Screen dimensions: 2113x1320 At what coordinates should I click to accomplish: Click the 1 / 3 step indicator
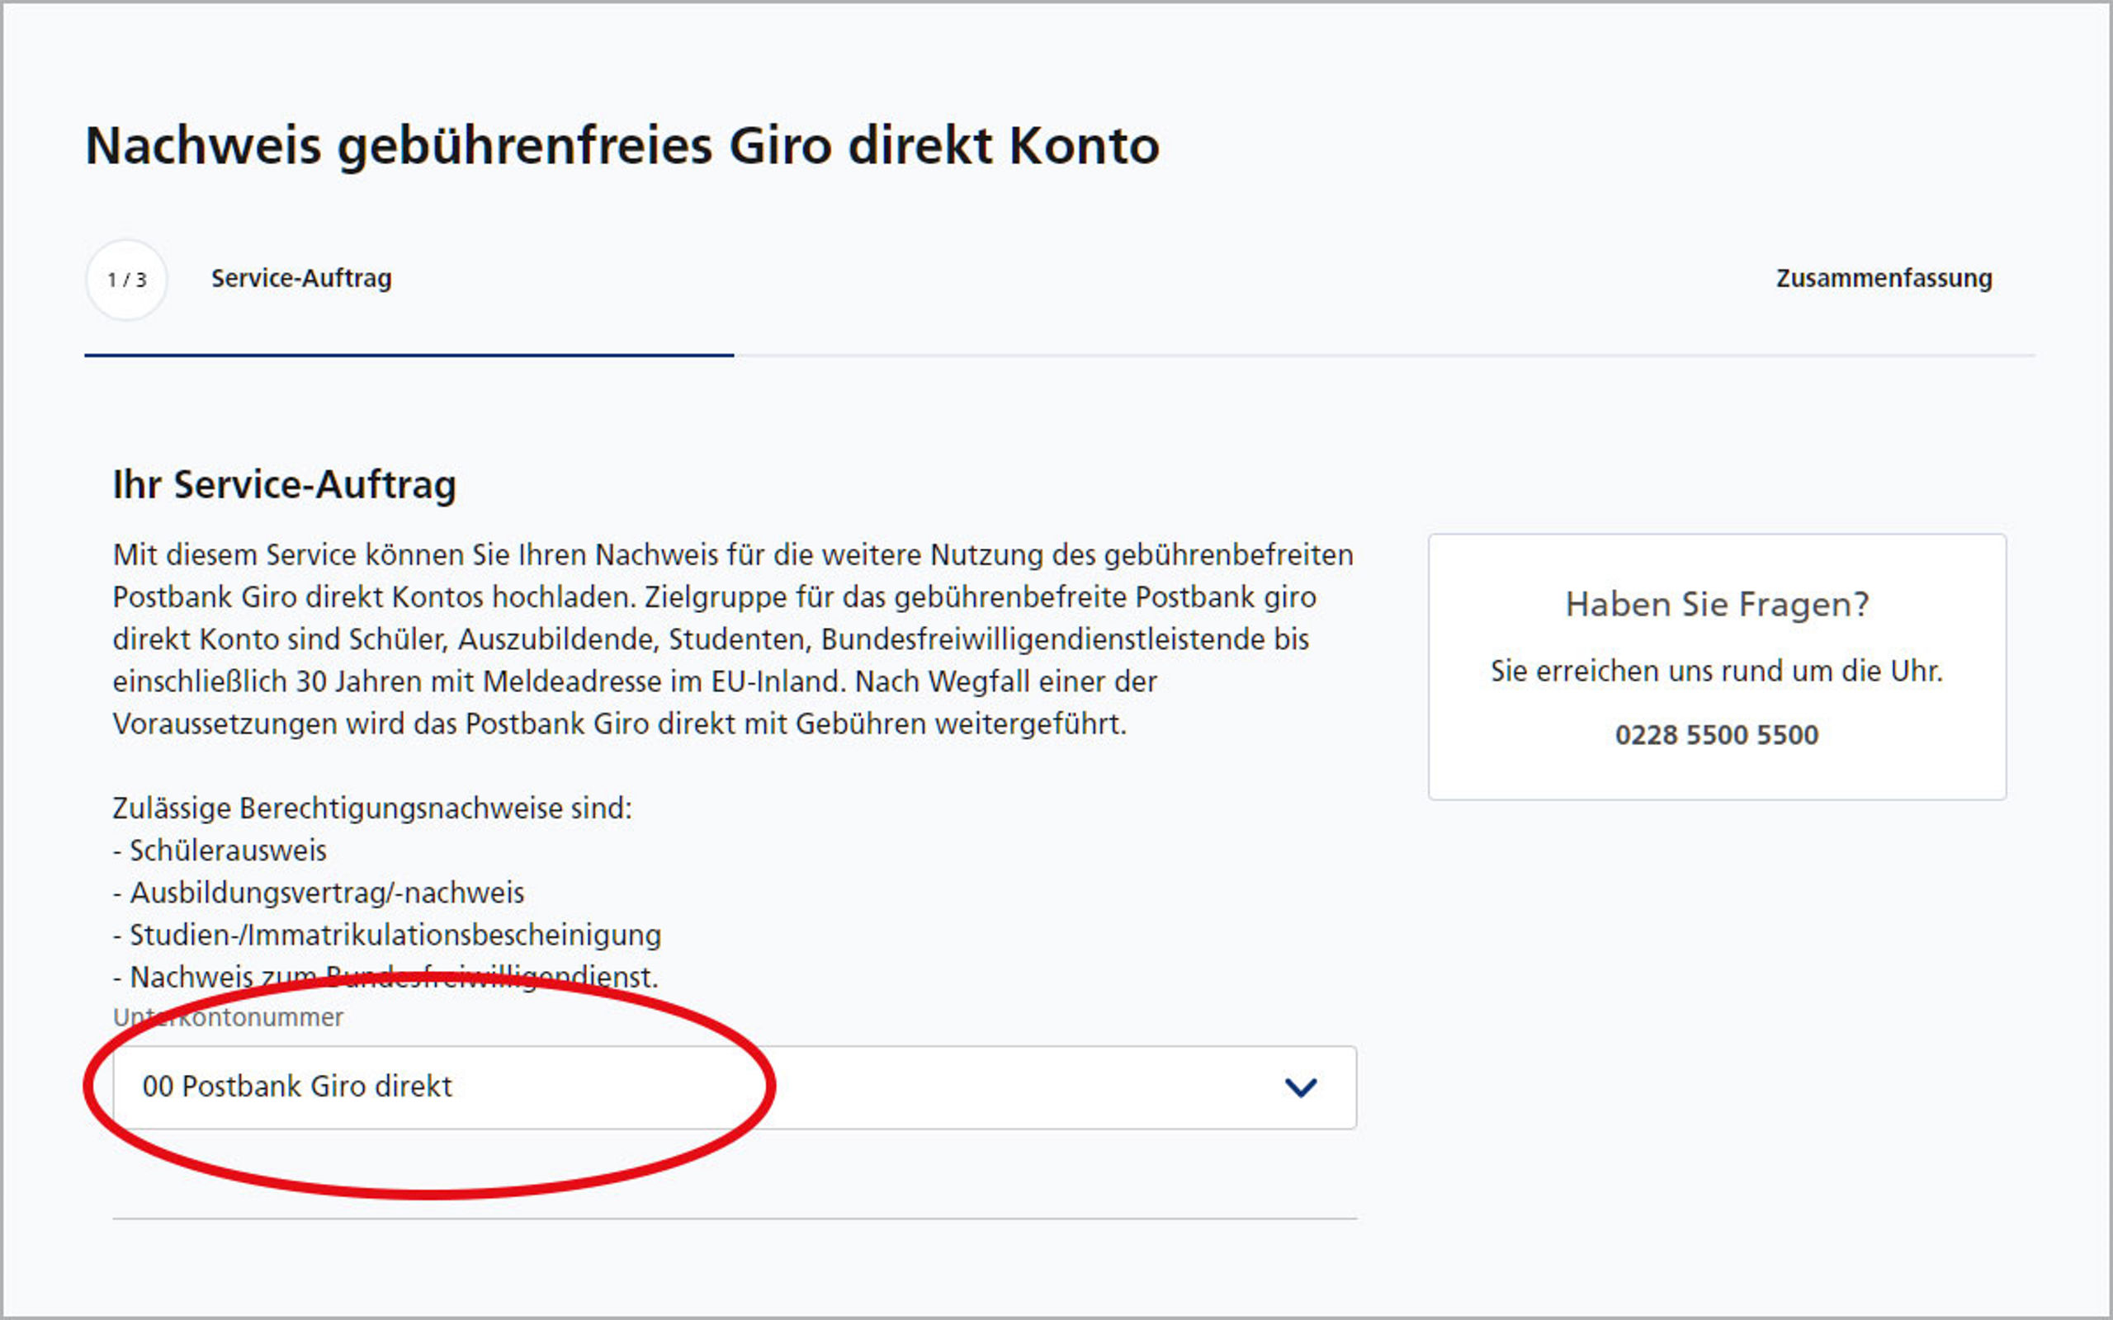coord(126,280)
